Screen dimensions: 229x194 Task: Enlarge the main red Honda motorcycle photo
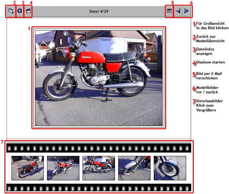coord(98,78)
